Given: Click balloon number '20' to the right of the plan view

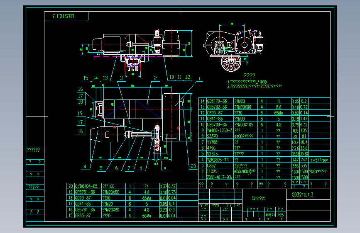Looking at the screenshot, I should (x=193, y=166).
